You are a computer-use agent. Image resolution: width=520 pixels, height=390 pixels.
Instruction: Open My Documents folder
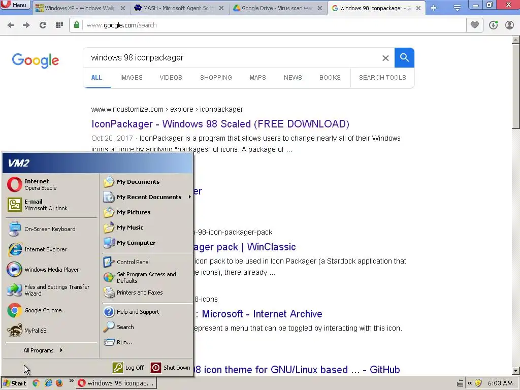point(147,182)
